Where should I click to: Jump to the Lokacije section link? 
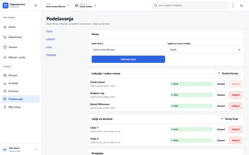click(x=51, y=39)
